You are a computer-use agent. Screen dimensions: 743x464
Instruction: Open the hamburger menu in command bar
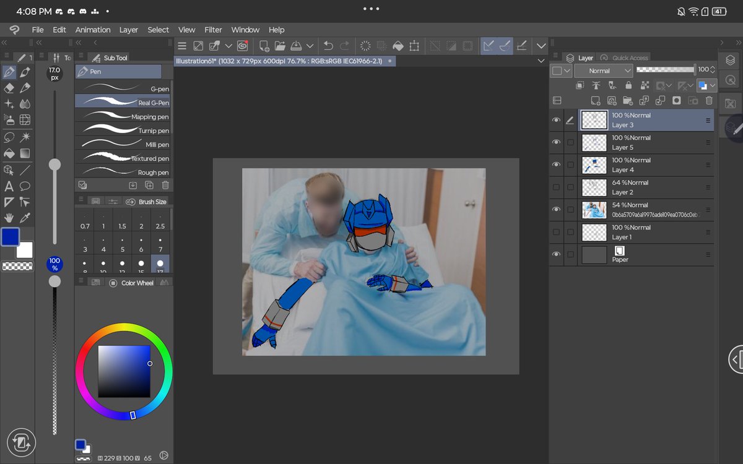tap(181, 46)
